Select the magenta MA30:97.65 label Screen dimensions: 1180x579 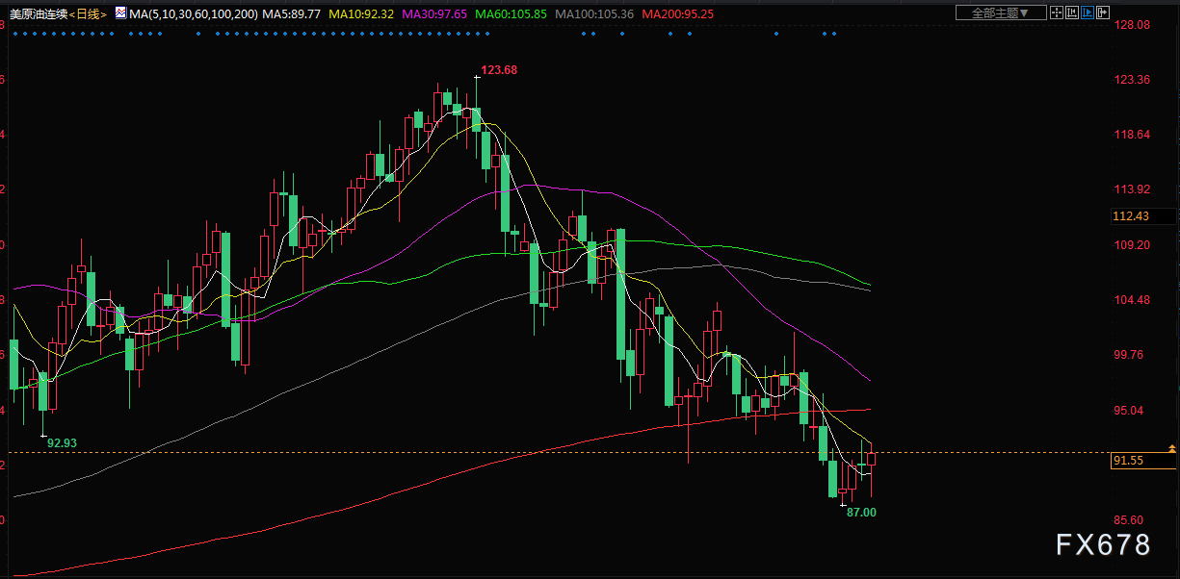tap(433, 14)
